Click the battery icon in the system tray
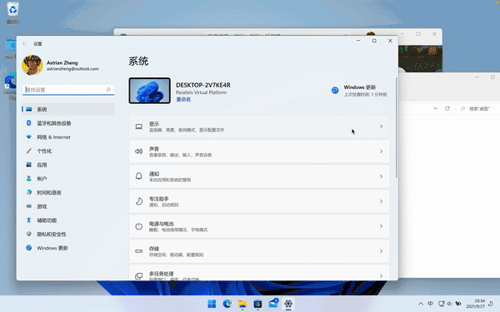The image size is (500, 312). (458, 304)
